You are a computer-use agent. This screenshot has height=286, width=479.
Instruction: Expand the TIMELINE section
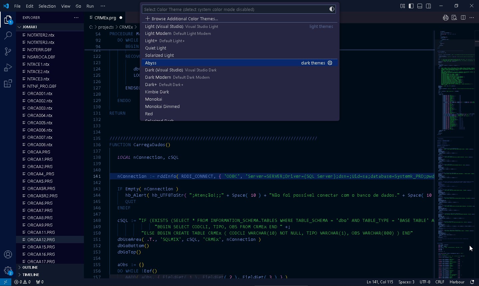pyautogui.click(x=31, y=275)
